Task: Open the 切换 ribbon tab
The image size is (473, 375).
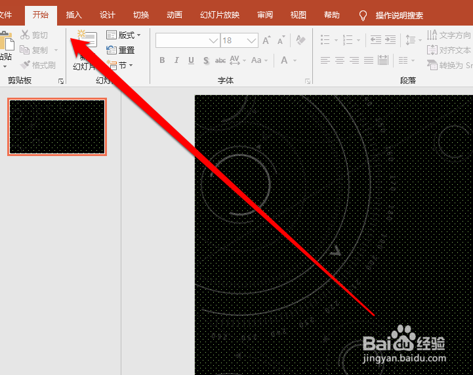Action: (x=141, y=15)
